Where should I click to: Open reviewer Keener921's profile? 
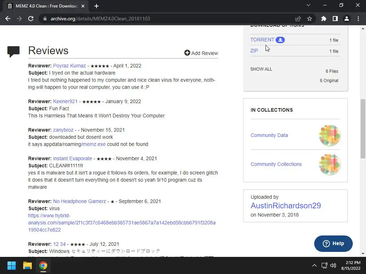point(65,101)
